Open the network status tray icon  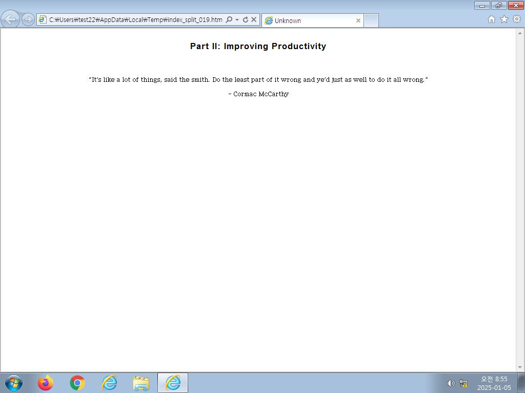tap(463, 383)
